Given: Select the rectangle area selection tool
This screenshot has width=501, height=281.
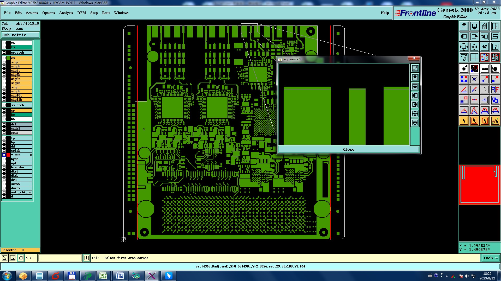Looking at the screenshot, I should (474, 121).
